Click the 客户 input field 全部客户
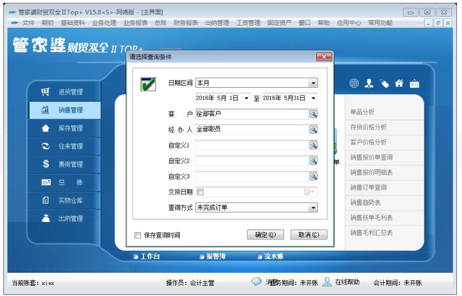The height and width of the screenshot is (296, 462). click(x=252, y=114)
